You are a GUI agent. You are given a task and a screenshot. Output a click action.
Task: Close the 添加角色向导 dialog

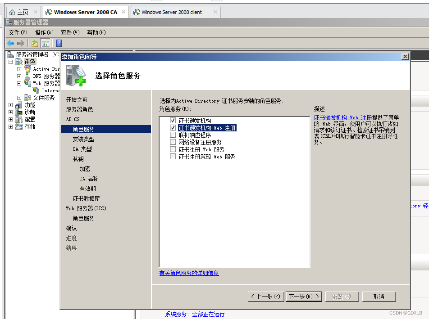coord(405,57)
